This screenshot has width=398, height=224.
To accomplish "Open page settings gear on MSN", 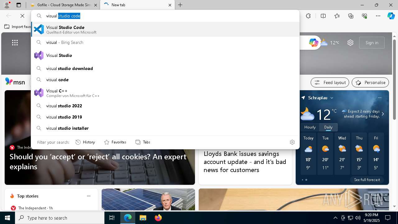I will tap(350, 43).
